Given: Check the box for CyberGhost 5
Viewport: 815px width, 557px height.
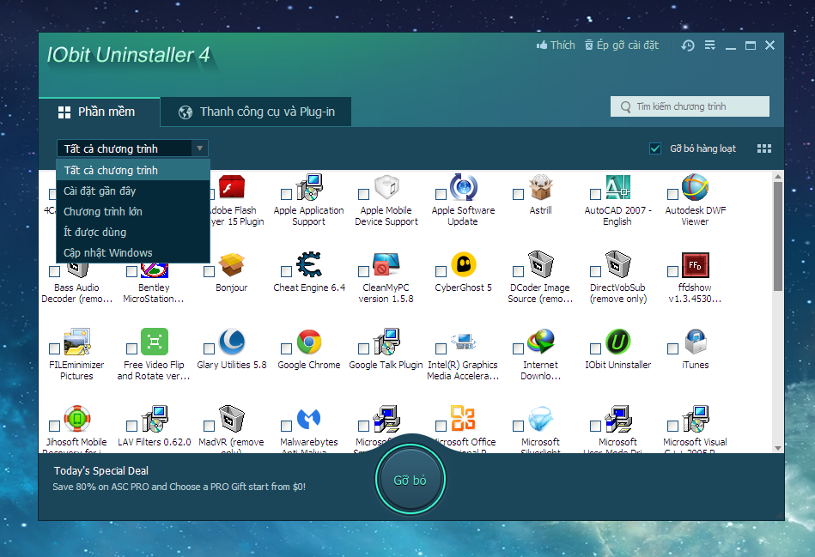Looking at the screenshot, I should [441, 271].
